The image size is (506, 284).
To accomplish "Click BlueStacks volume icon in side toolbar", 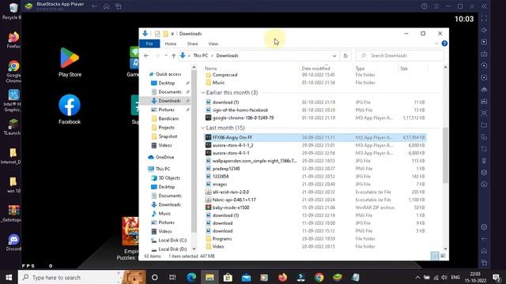I will tap(484, 30).
